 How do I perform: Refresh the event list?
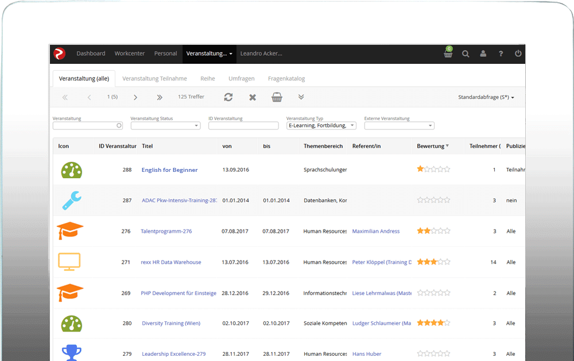click(228, 97)
